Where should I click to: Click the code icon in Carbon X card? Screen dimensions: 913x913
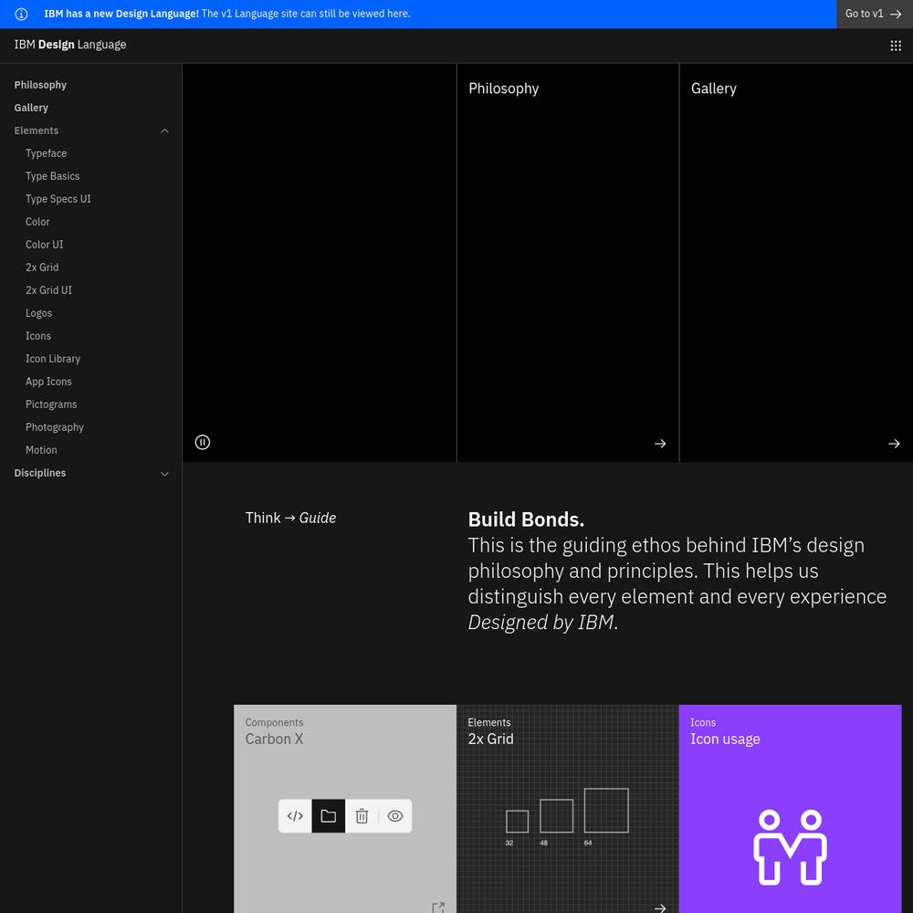point(295,815)
